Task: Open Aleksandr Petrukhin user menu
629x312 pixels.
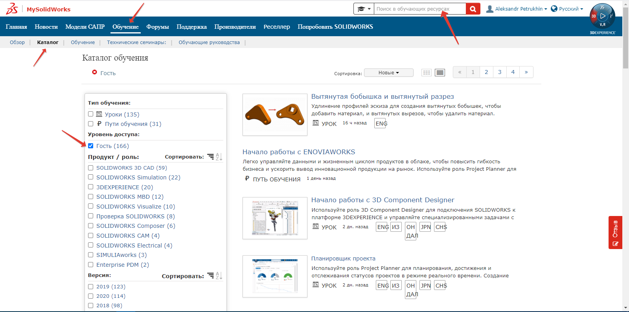Action: point(517,9)
